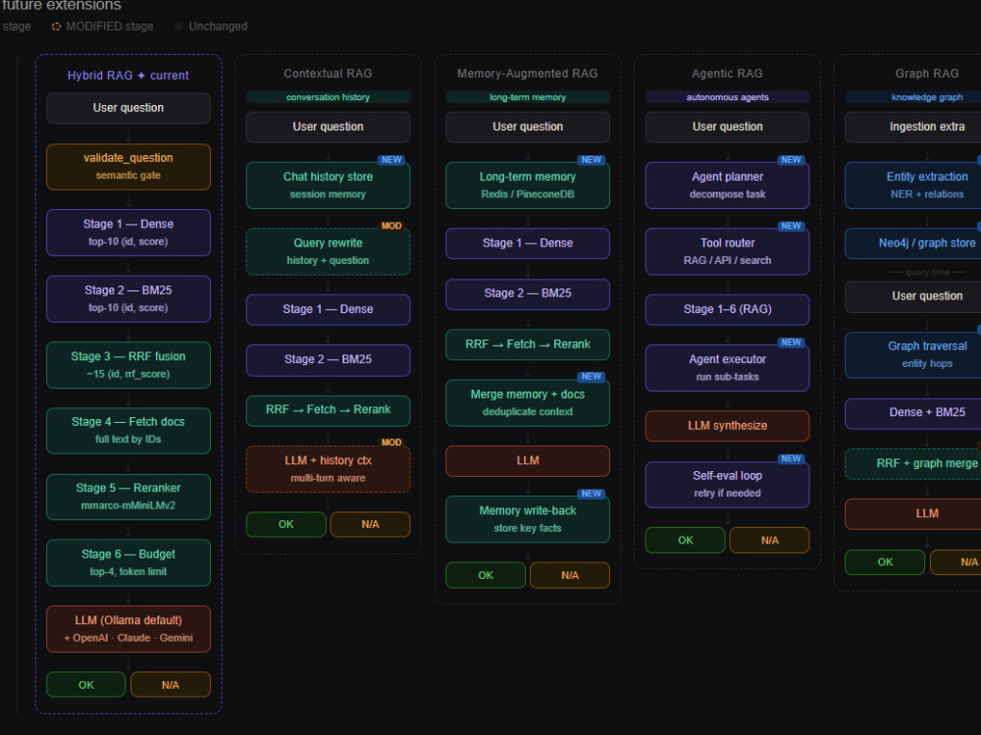981x735 pixels.
Task: Select User question box in Agentic RAG
Action: tap(727, 127)
